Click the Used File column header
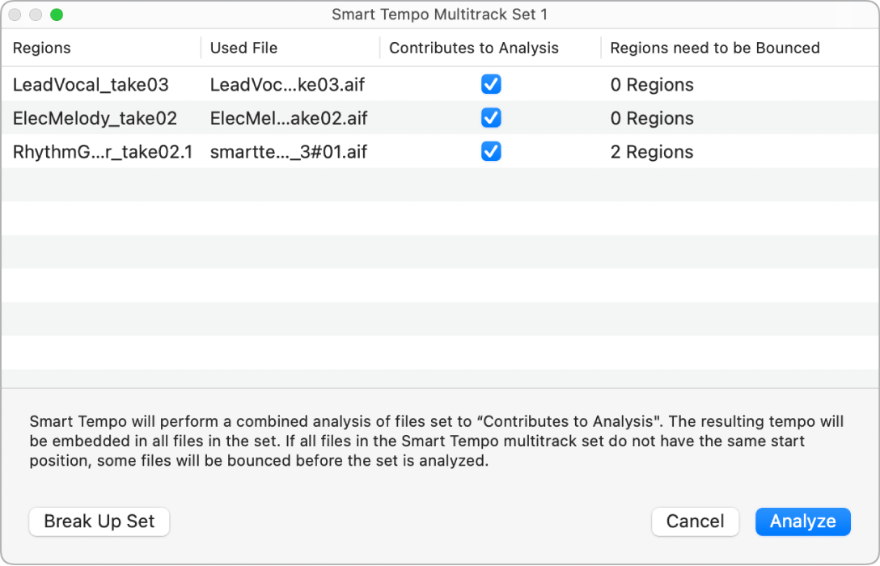 243,49
